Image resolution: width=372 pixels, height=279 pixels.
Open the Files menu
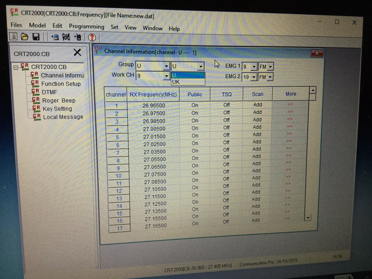point(16,25)
